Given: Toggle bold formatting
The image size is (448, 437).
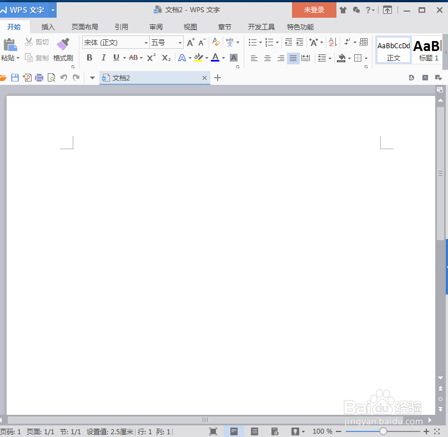Looking at the screenshot, I should [x=89, y=58].
